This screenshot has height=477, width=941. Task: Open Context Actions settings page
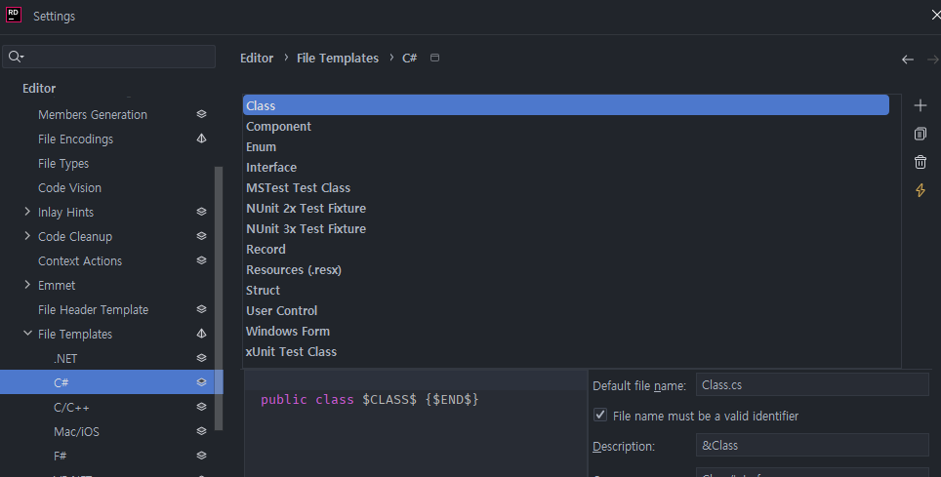pyautogui.click(x=80, y=261)
